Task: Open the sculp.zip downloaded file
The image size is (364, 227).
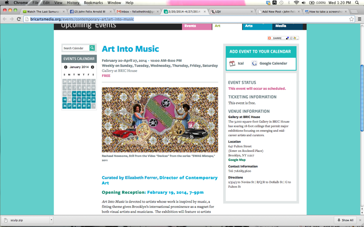Action: [26, 220]
